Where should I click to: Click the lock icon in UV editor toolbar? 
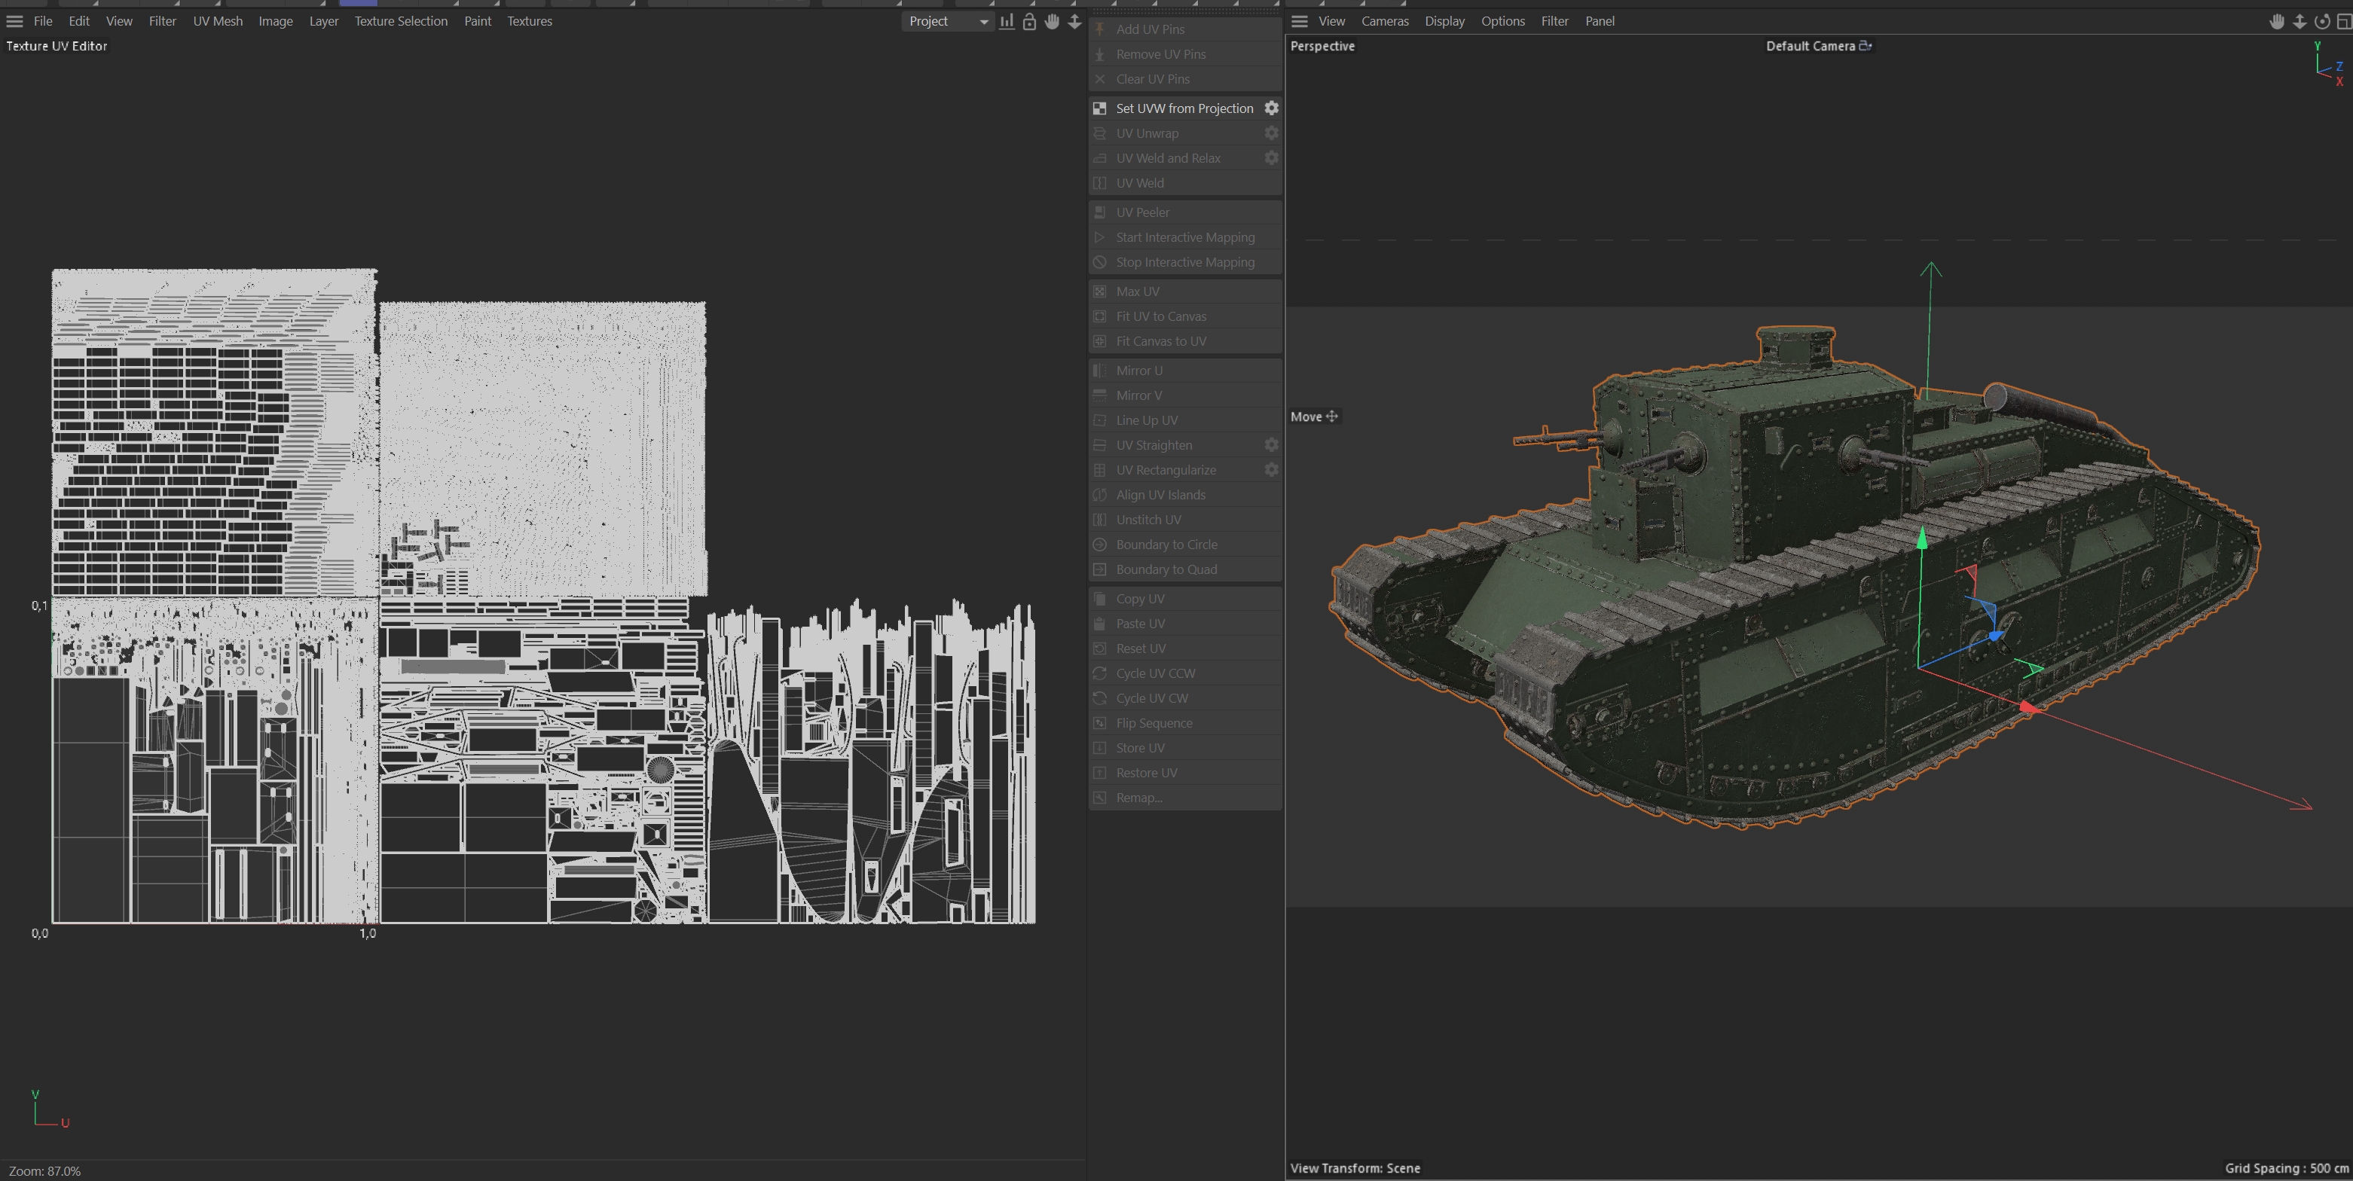tap(1029, 22)
